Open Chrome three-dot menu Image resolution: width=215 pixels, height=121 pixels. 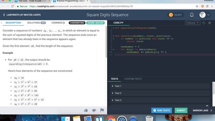pyautogui.click(x=212, y=6)
